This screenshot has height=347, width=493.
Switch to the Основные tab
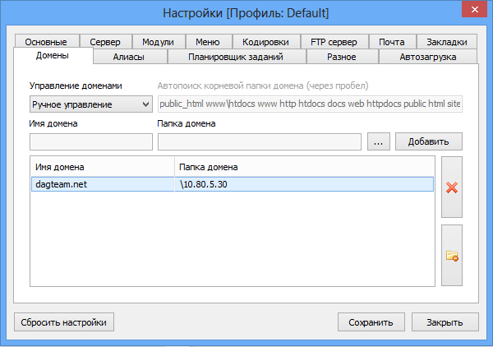46,42
